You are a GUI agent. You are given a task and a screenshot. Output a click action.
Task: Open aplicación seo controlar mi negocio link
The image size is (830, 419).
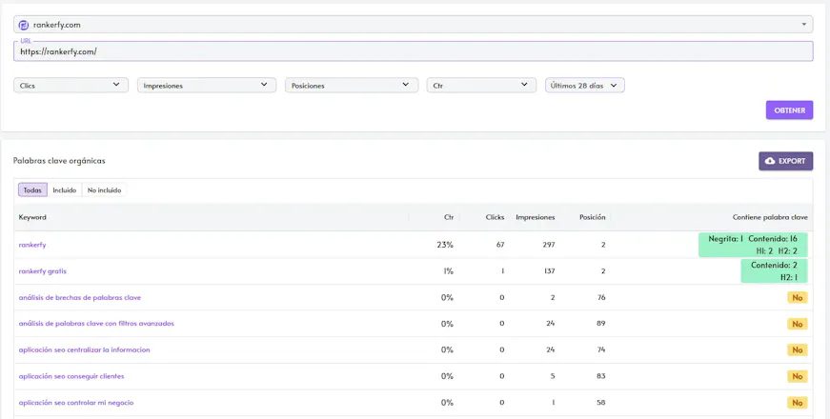(76, 403)
